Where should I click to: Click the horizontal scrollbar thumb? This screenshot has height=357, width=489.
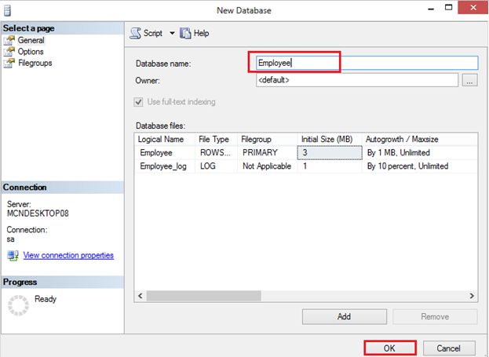pyautogui.click(x=204, y=296)
